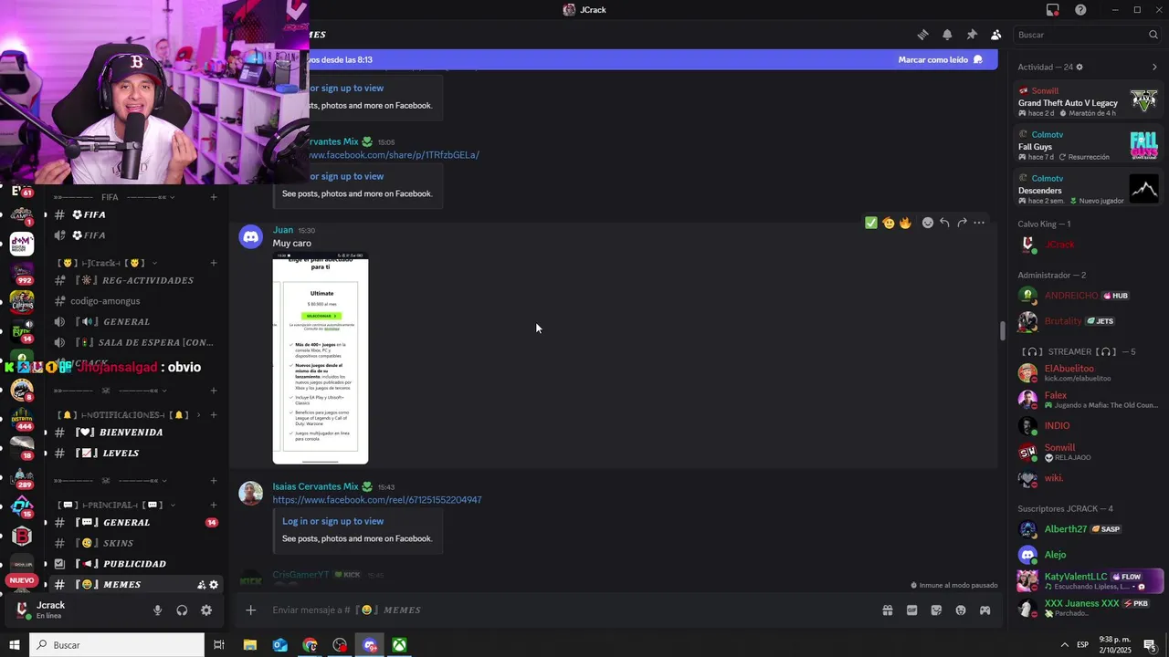
Task: Click the plus attach button in message bar
Action: (x=251, y=610)
